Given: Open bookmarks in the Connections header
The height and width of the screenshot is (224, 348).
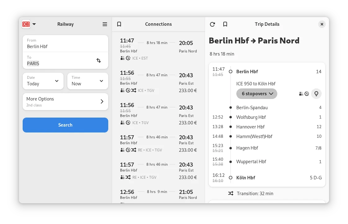Looking at the screenshot, I should click(119, 24).
